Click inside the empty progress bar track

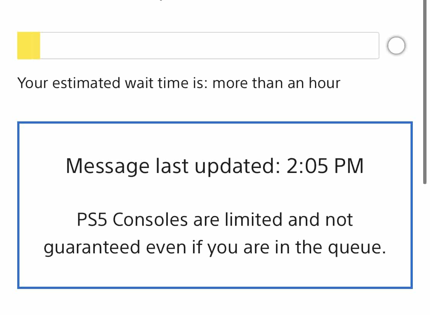tap(210, 45)
